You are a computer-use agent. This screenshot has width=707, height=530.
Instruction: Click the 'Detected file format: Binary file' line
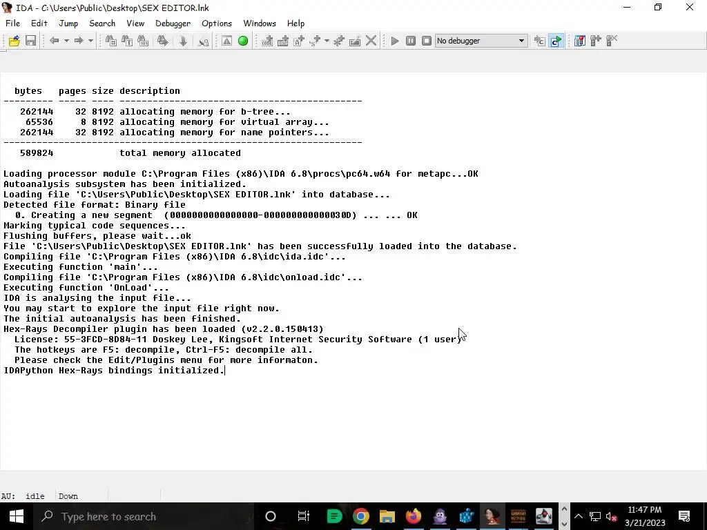pyautogui.click(x=95, y=204)
